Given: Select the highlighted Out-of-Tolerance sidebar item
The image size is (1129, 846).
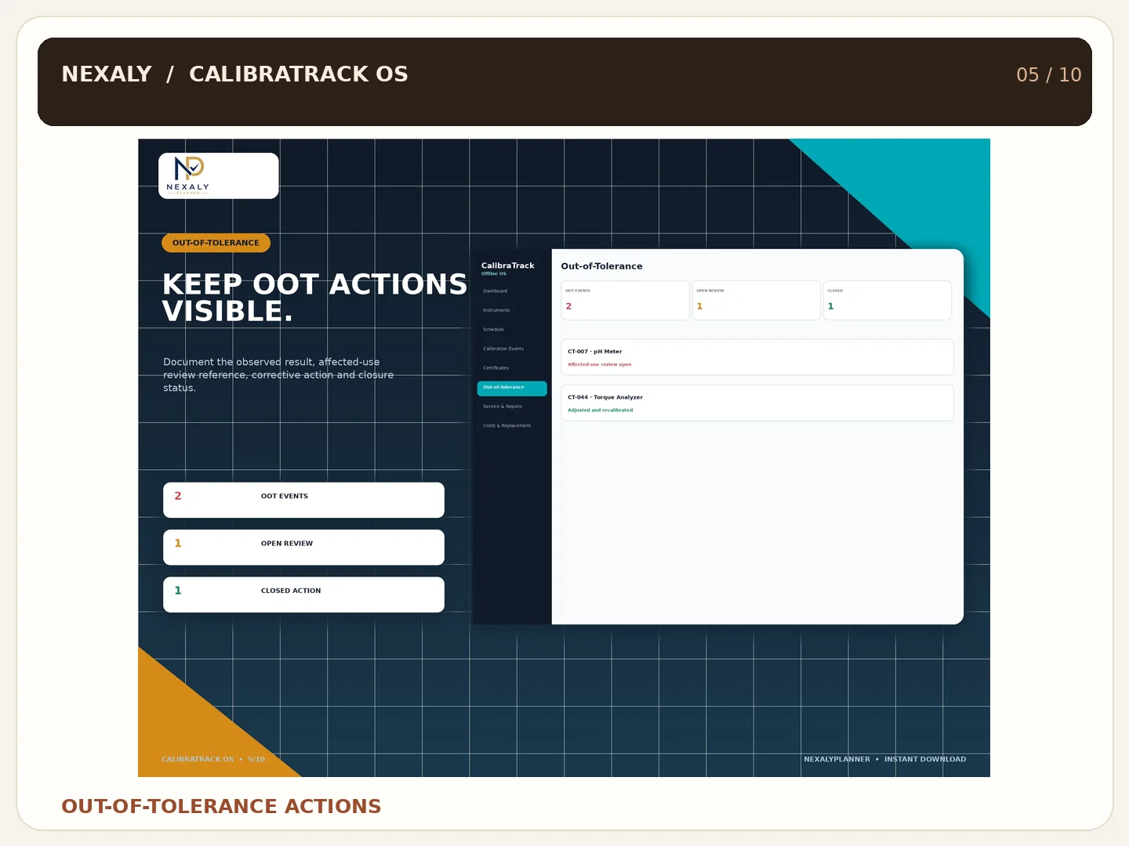Looking at the screenshot, I should point(512,388).
